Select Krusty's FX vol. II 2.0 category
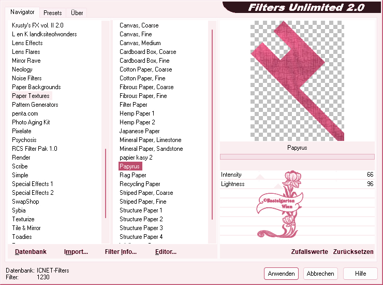Image resolution: width=383 pixels, height=285 pixels. 38,25
